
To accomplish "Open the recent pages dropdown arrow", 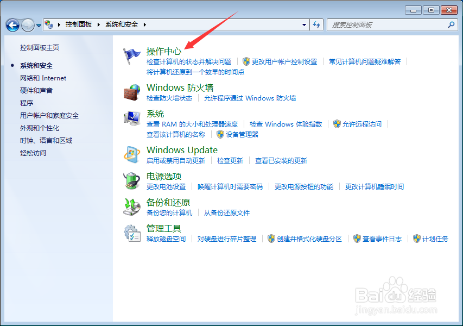I will [39, 26].
